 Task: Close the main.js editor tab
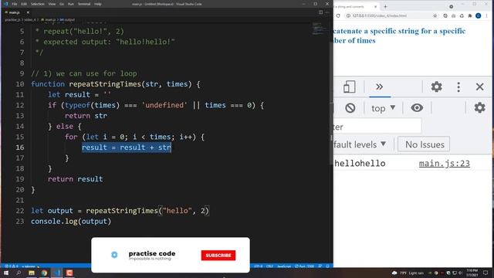[28, 12]
